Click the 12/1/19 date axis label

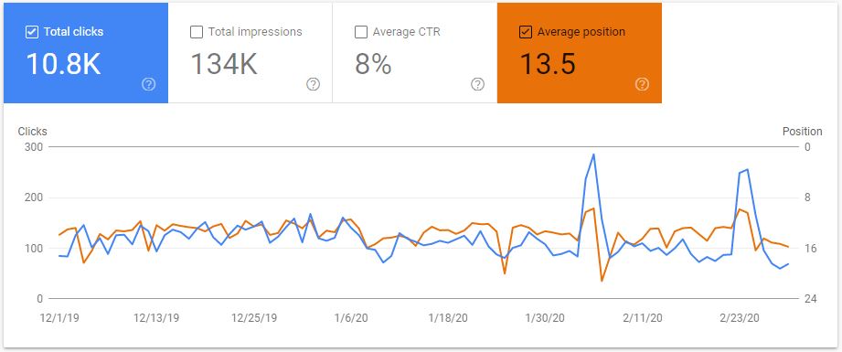tap(59, 317)
